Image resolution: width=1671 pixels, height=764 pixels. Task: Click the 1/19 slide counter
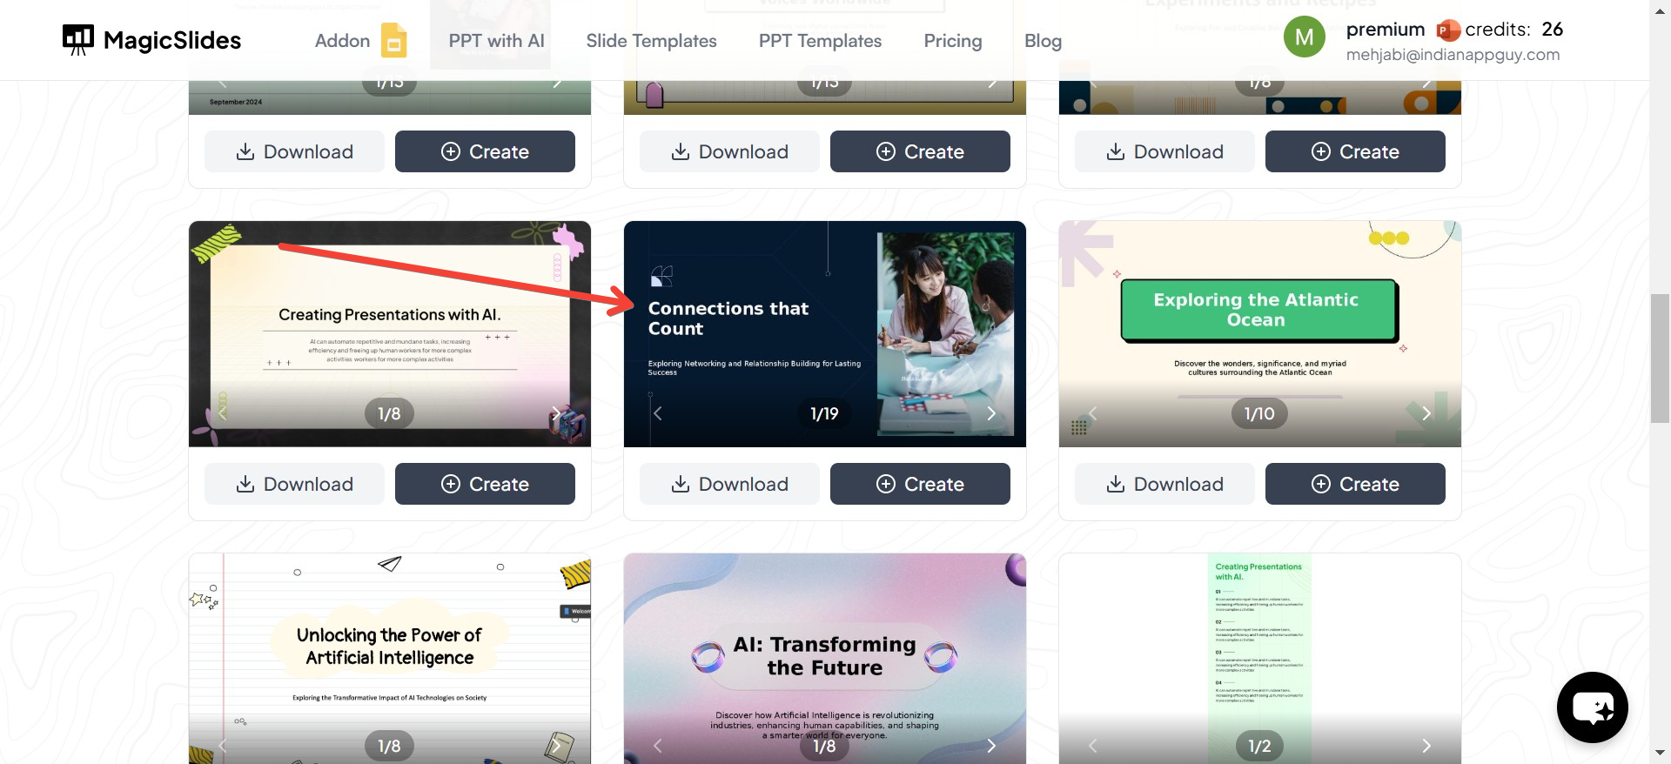point(824,413)
